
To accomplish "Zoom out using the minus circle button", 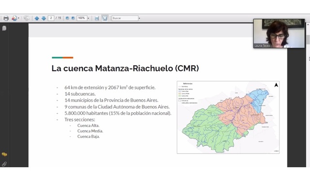I will 67,18.
